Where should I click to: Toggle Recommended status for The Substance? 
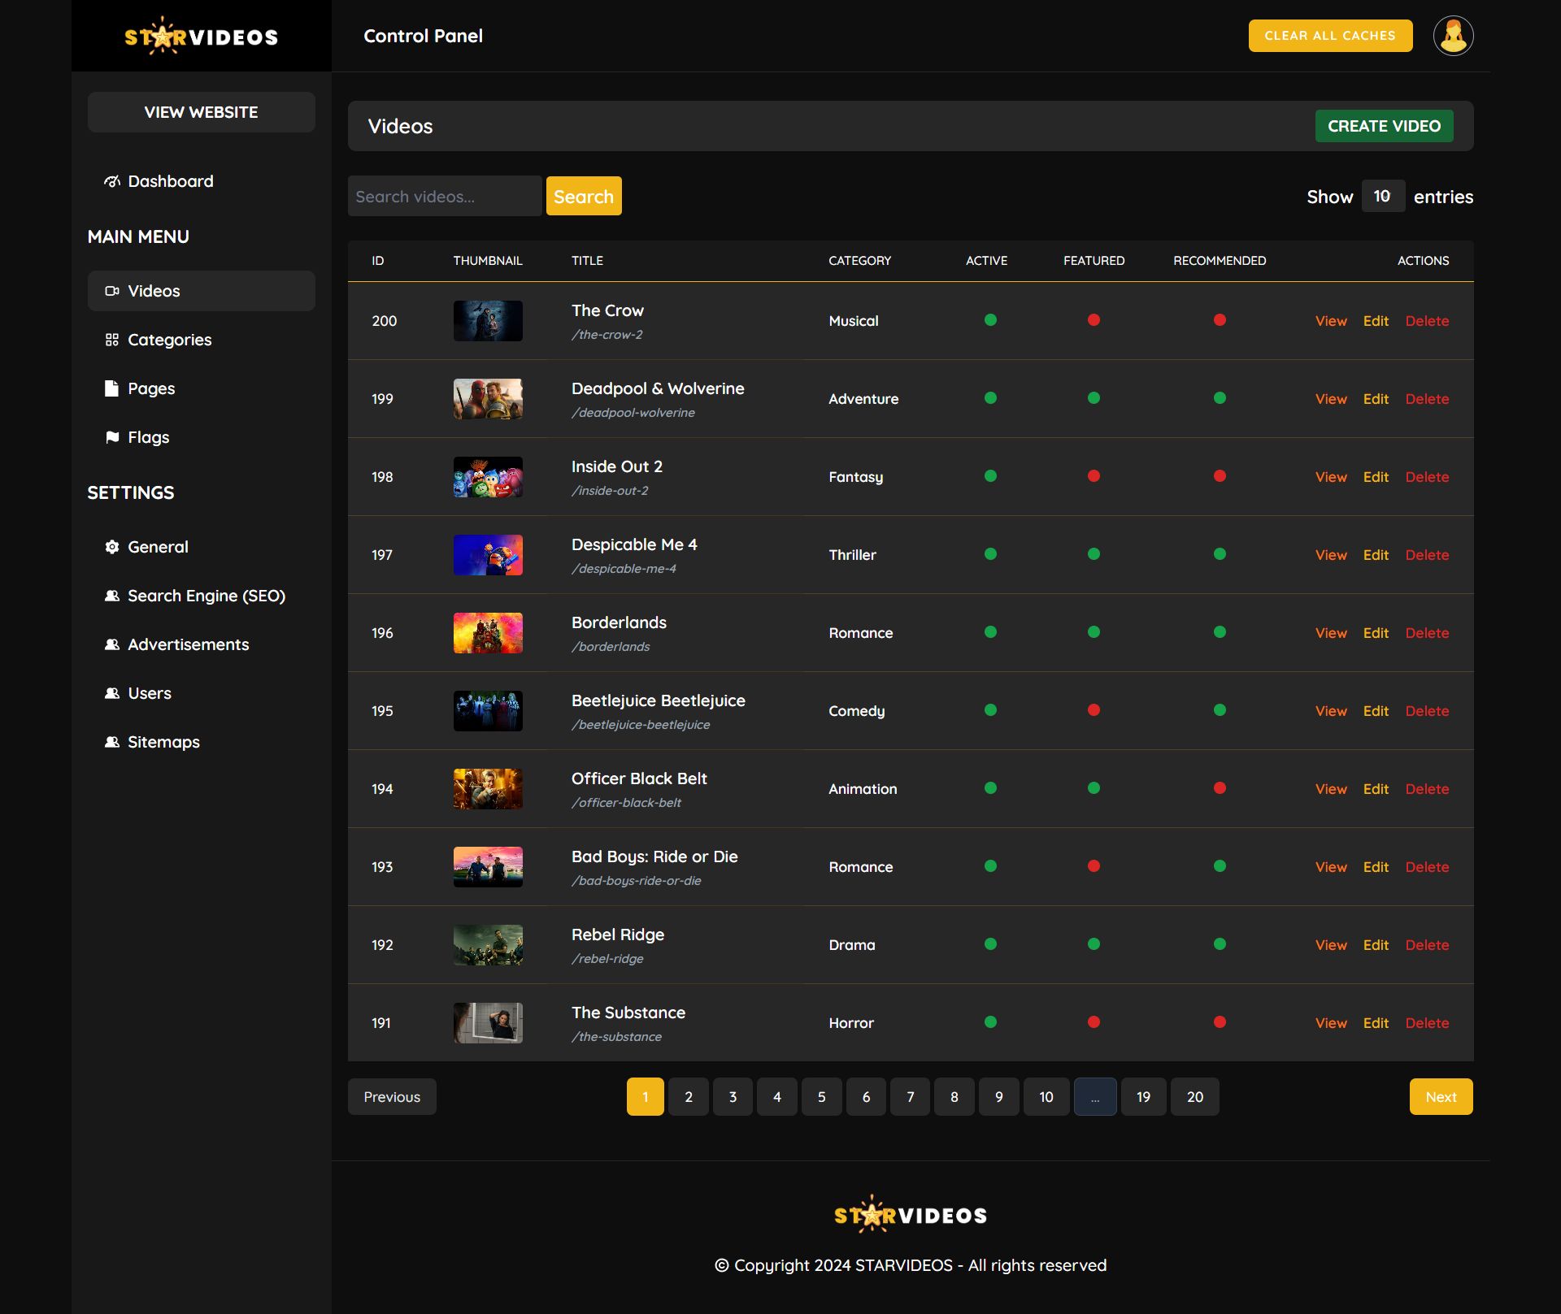(1220, 1022)
